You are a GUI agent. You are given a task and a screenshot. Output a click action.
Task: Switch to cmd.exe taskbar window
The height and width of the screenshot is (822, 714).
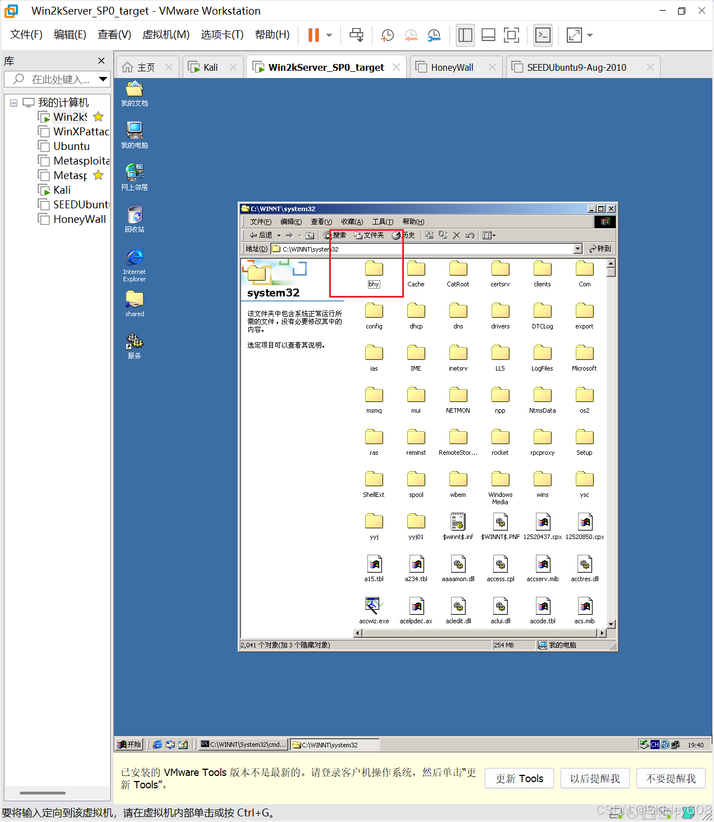click(x=244, y=745)
